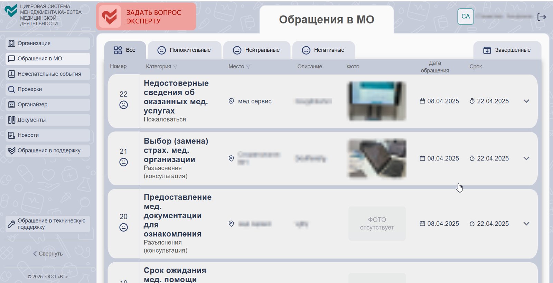Click the location pin next to мед сервис
This screenshot has width=553, height=283.
231,101
